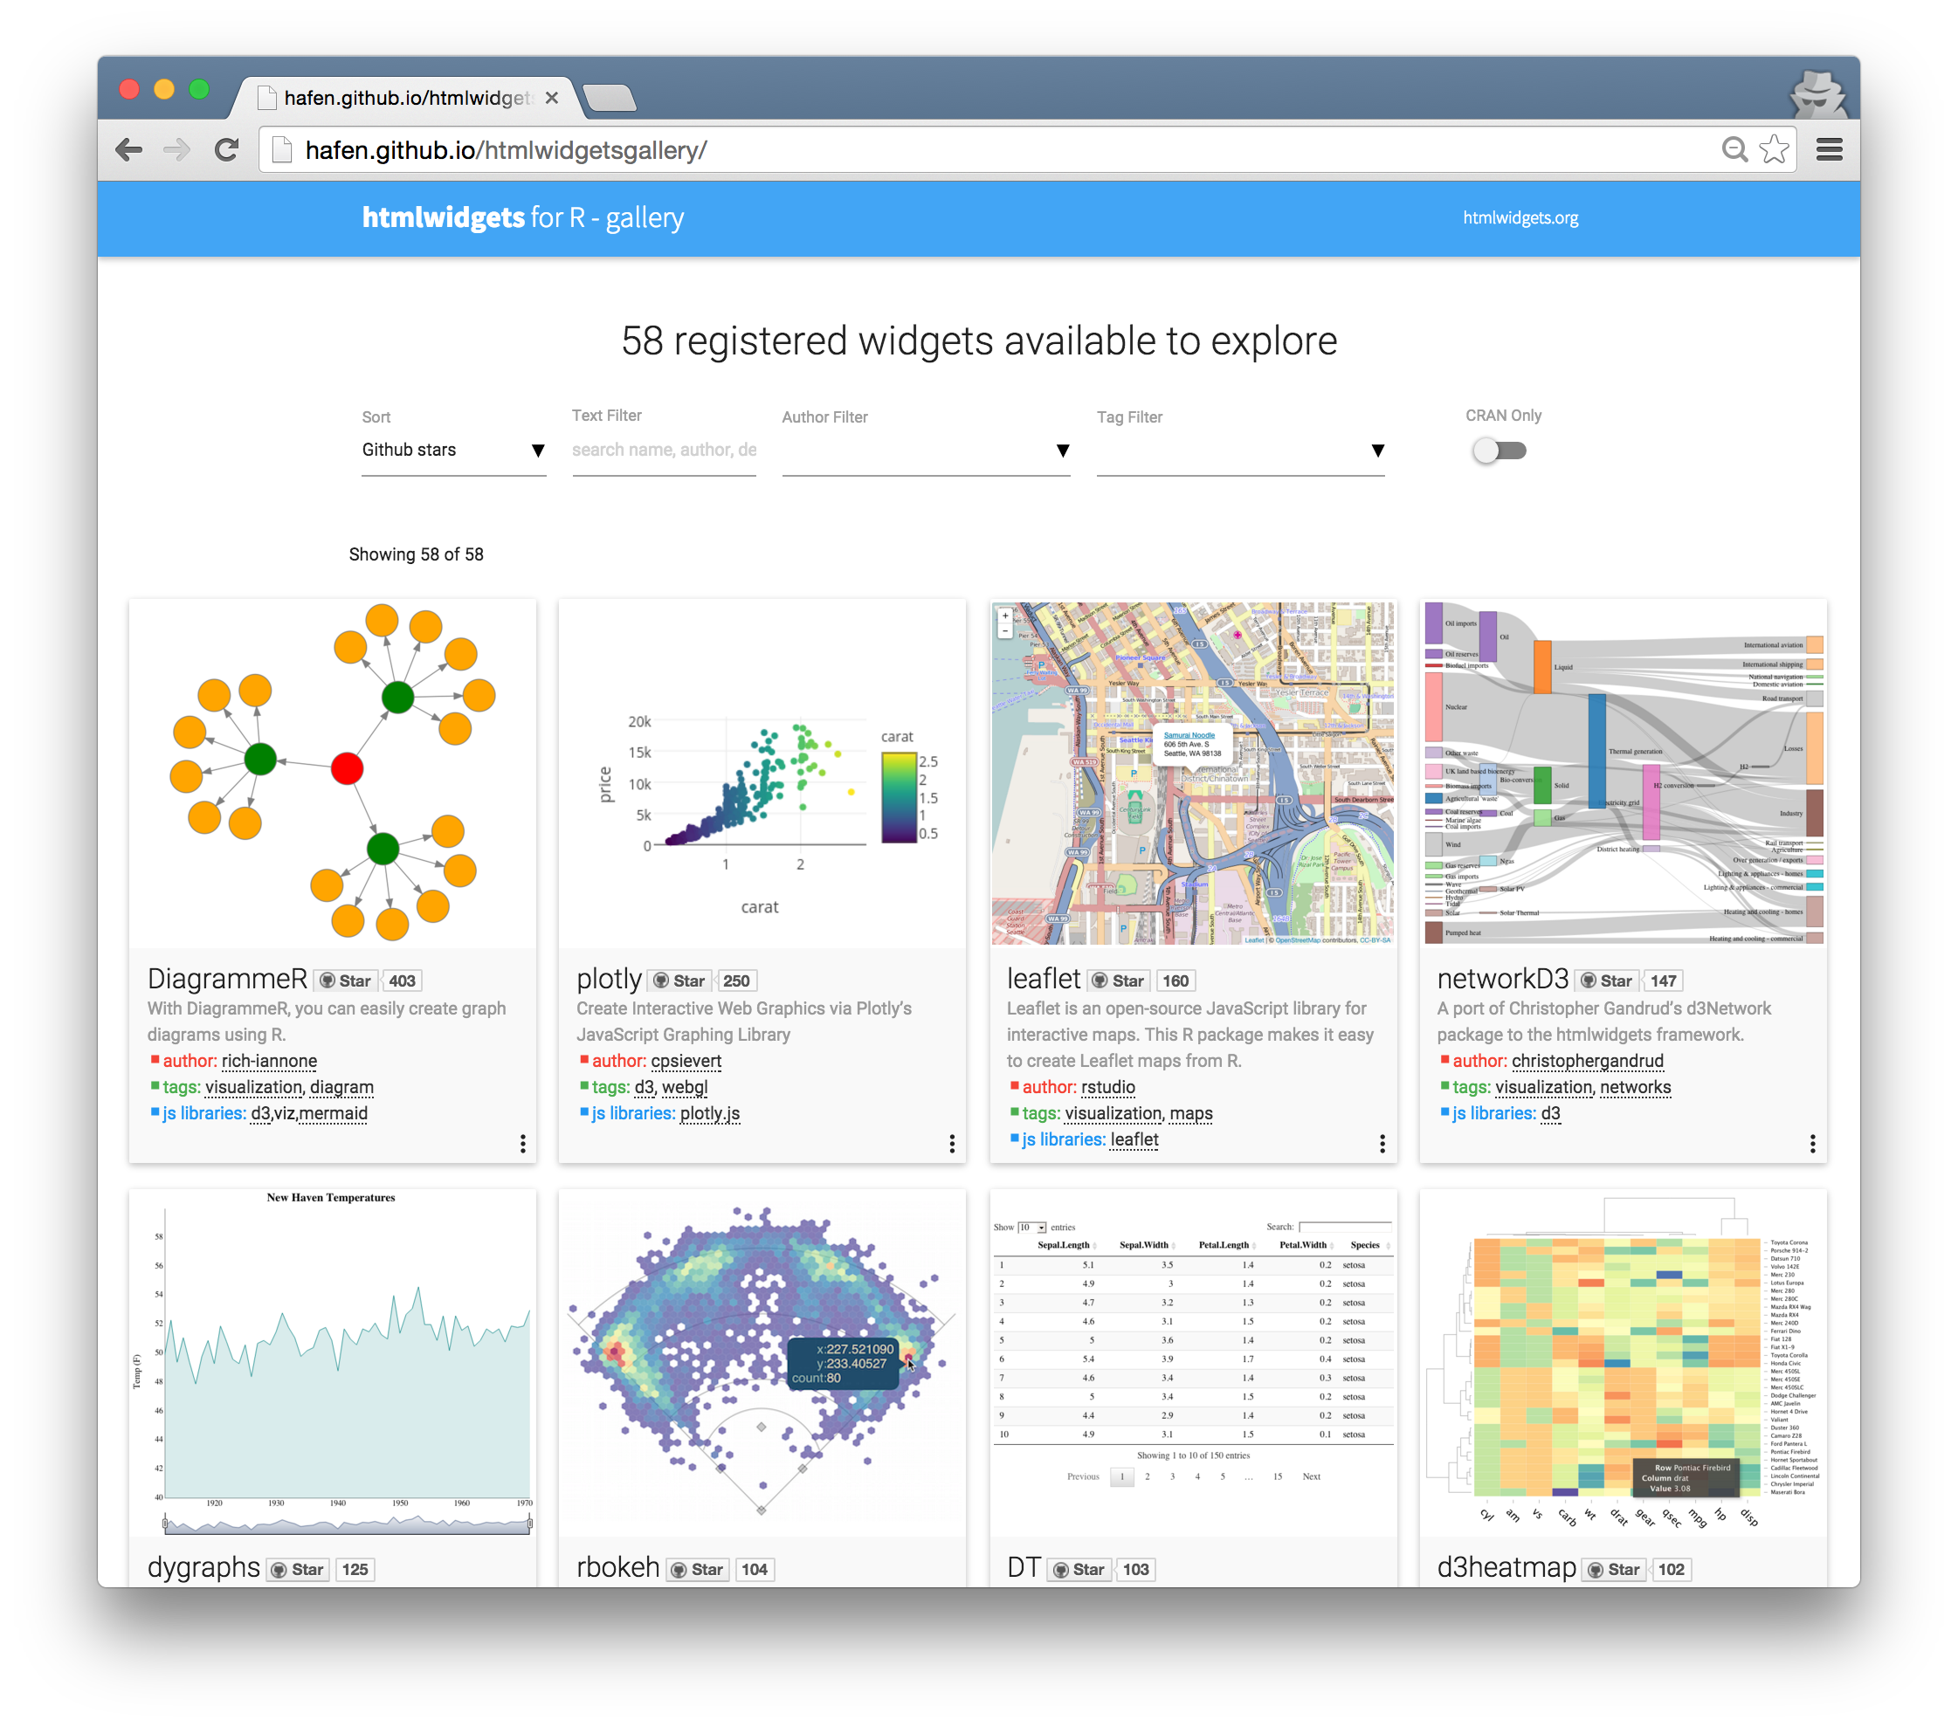The height and width of the screenshot is (1727, 1958).
Task: Reload the current page
Action: 227,149
